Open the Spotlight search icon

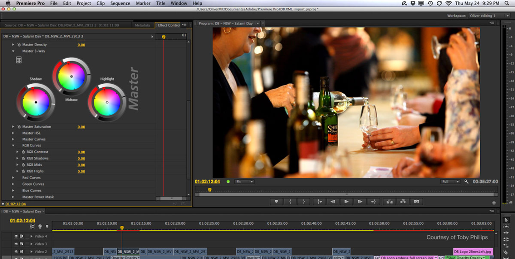(507, 3)
